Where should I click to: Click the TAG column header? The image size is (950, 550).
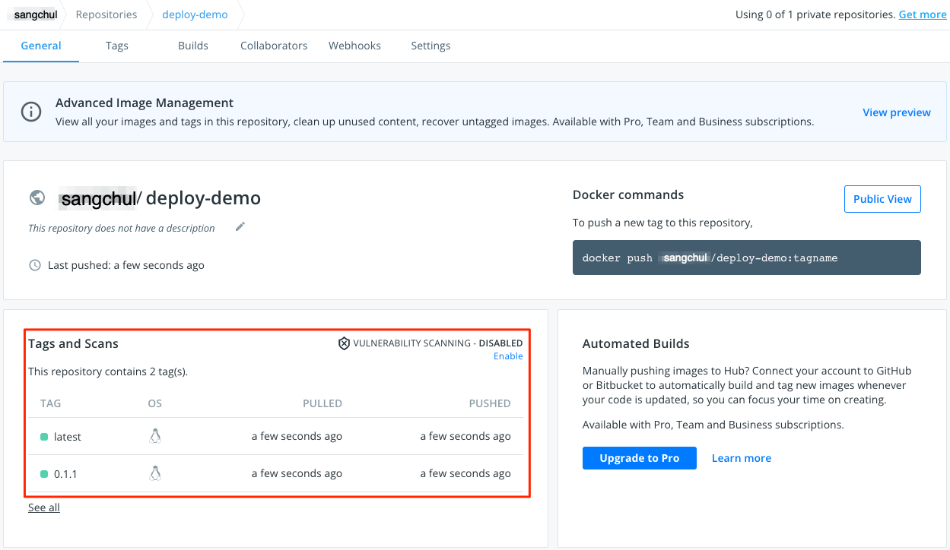[x=51, y=403]
